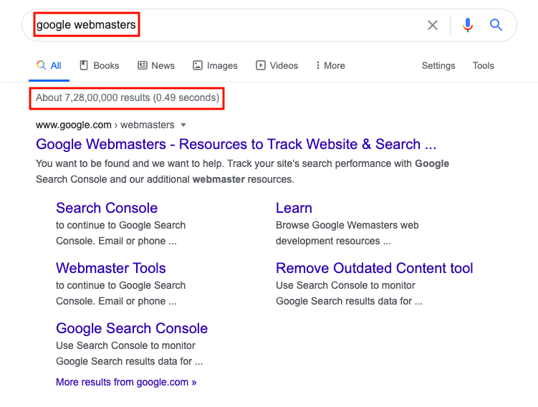Expand the More search categories menu
Viewport: 538px width, 407px height.
point(330,65)
